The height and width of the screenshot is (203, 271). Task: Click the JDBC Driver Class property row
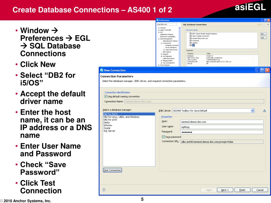coord(222,58)
